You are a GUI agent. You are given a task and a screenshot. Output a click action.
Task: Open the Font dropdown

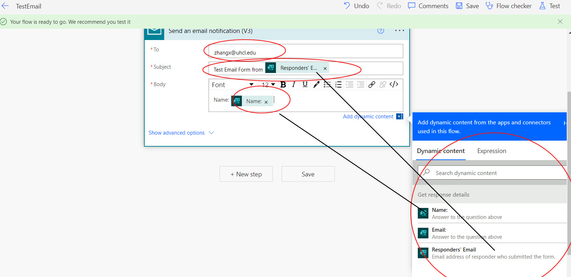[233, 85]
